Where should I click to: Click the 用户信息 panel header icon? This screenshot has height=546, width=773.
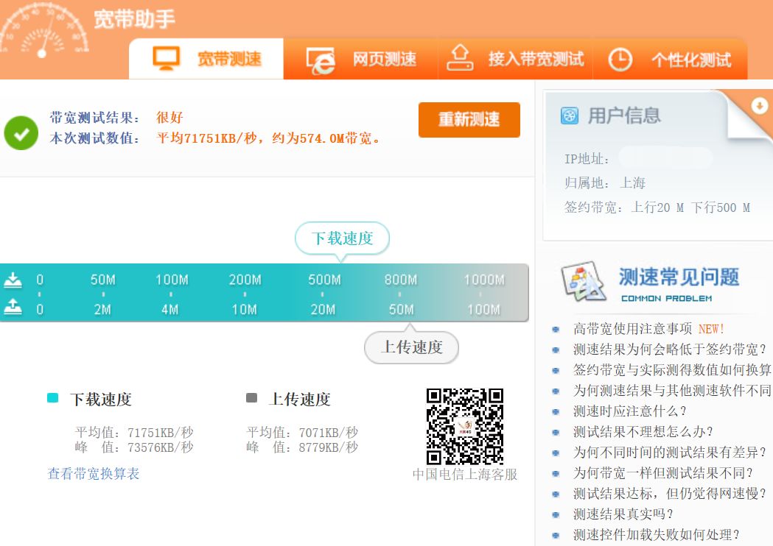point(569,115)
